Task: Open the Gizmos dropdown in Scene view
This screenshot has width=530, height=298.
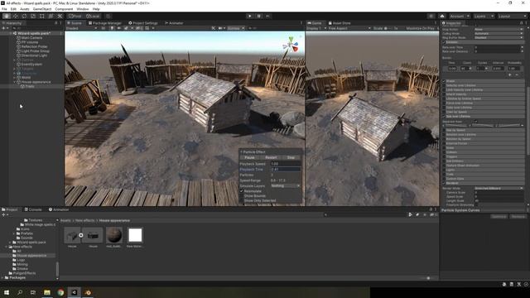Action: pyautogui.click(x=235, y=28)
